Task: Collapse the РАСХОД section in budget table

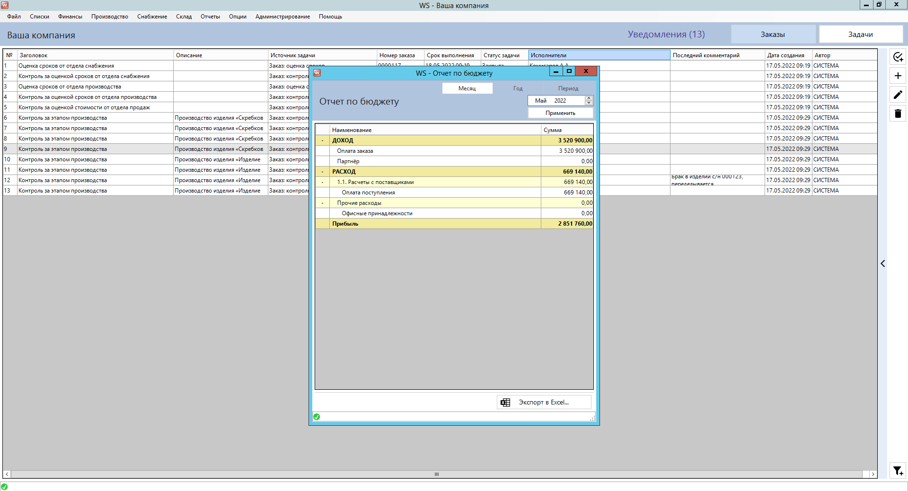Action: (x=322, y=171)
